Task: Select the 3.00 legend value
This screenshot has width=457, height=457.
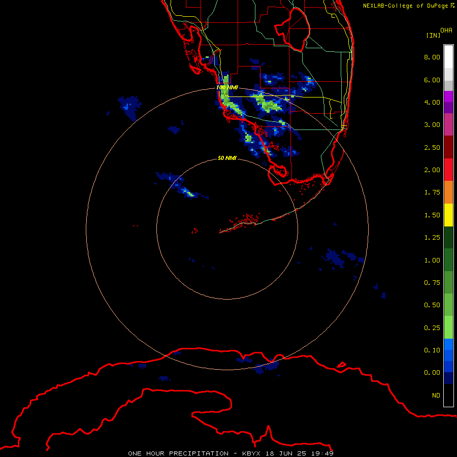Action: pyautogui.click(x=432, y=125)
